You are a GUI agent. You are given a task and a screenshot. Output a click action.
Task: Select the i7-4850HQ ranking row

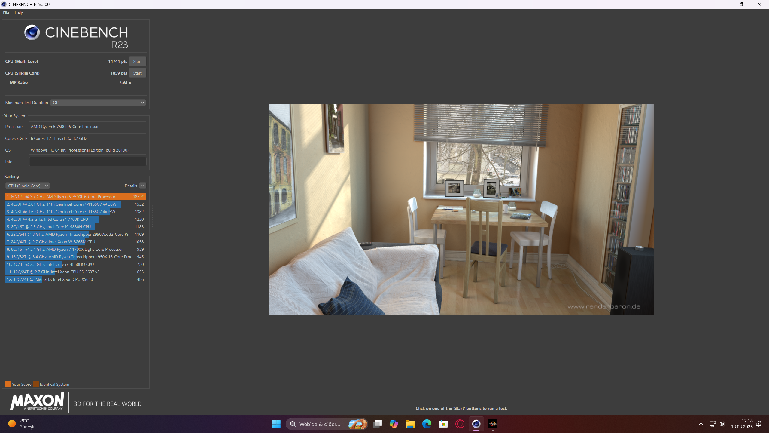tap(75, 264)
